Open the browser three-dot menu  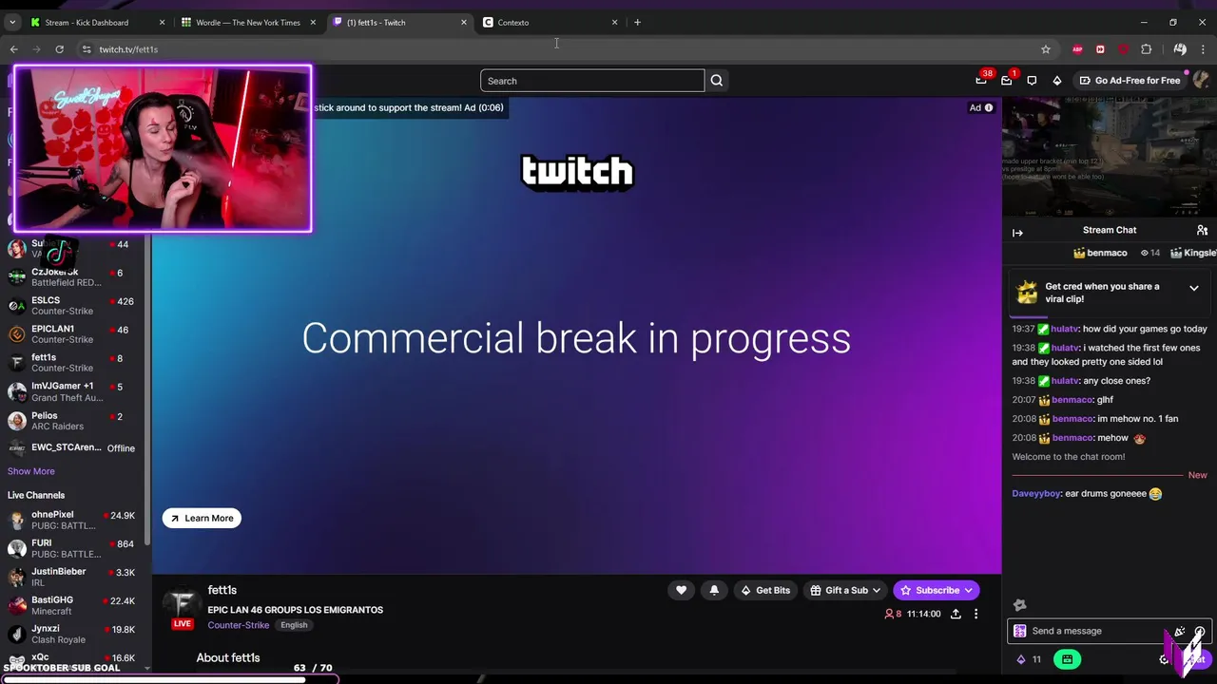[1204, 49]
